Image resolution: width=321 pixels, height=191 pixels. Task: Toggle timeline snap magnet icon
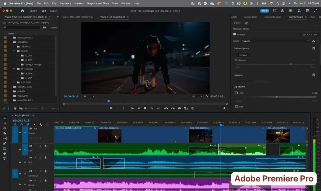(21, 125)
